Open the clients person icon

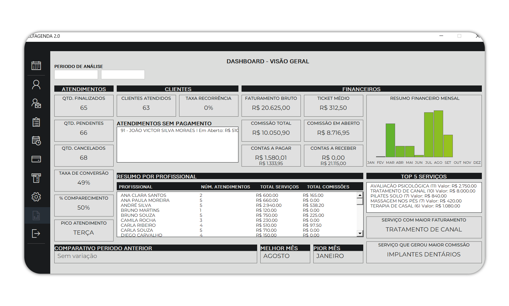[x=36, y=85]
